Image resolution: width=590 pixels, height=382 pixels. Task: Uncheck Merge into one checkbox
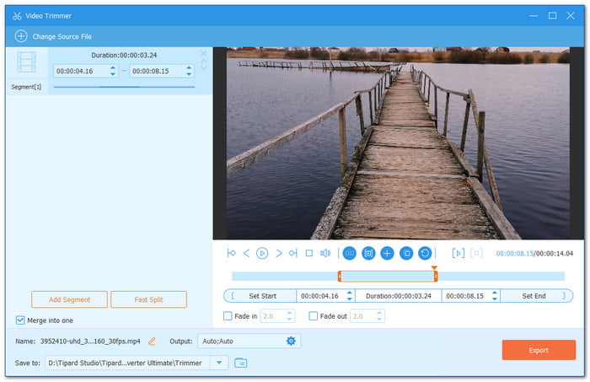[20, 320]
